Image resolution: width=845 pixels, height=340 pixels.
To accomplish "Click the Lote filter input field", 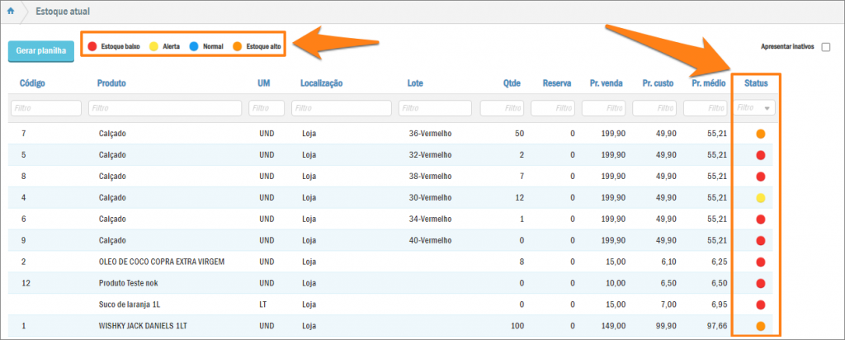I will [x=435, y=108].
